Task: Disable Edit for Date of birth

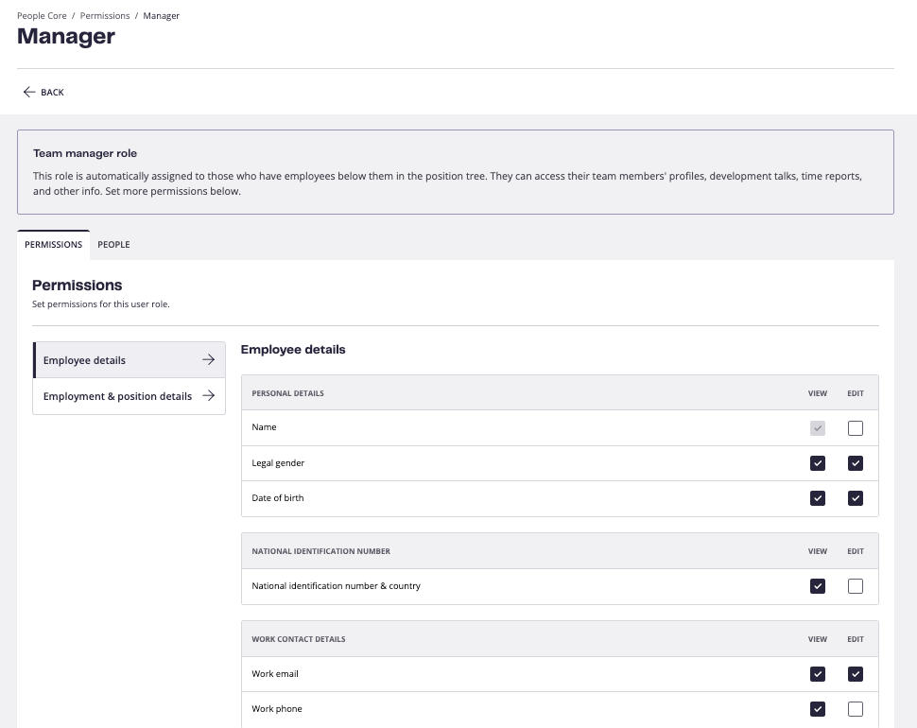Action: click(x=855, y=498)
